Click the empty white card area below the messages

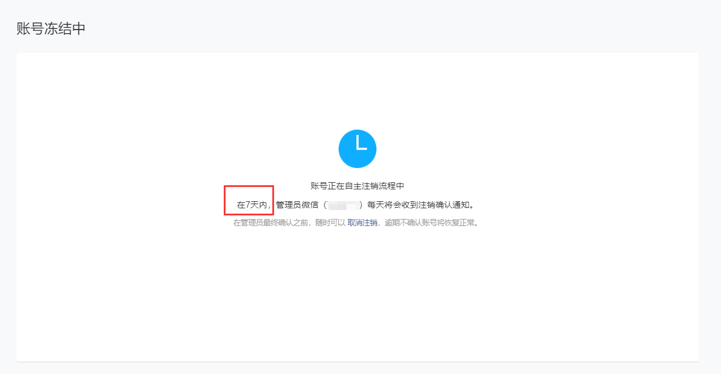point(358,296)
